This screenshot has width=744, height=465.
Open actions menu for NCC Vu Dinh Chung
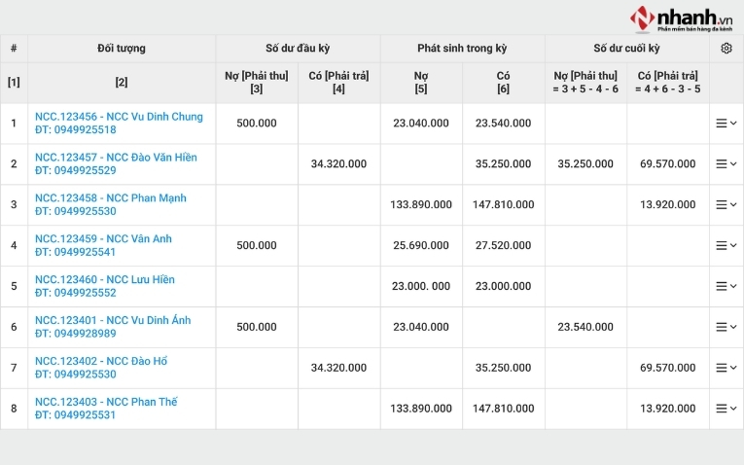(x=726, y=124)
